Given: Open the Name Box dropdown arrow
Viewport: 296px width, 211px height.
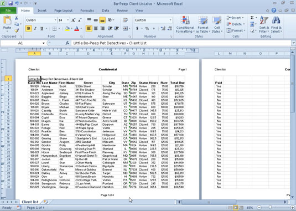Looking at the screenshot, I should pos(43,43).
